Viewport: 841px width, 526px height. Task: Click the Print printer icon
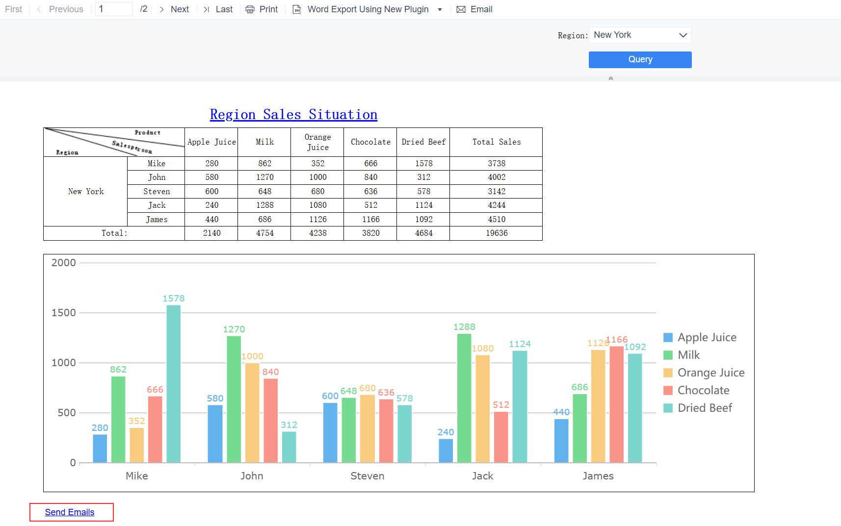click(250, 9)
